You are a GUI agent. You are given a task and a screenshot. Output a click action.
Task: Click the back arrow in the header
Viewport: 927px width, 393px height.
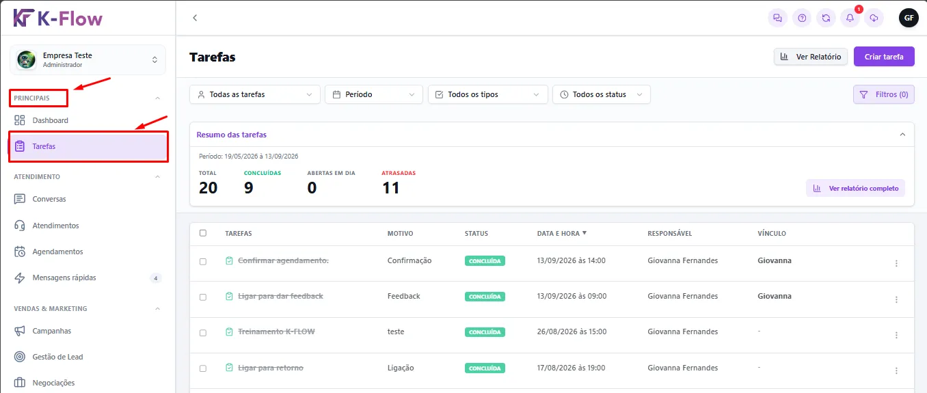point(195,18)
